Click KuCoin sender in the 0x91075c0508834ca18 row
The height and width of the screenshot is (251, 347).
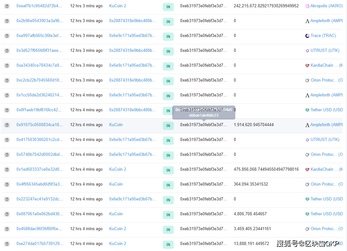coord(116,125)
